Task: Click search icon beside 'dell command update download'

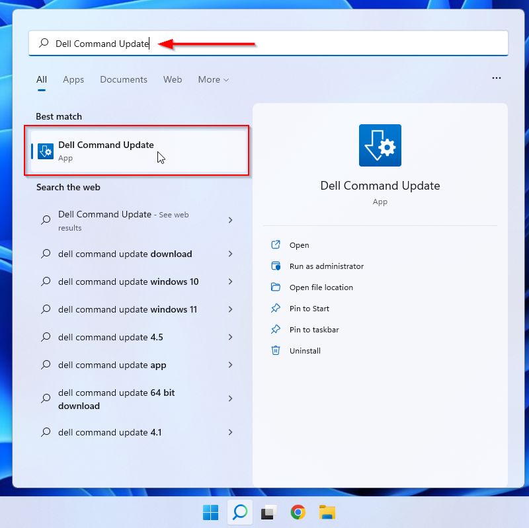Action: click(x=46, y=254)
